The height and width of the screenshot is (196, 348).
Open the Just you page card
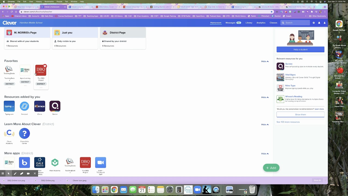tap(75, 38)
